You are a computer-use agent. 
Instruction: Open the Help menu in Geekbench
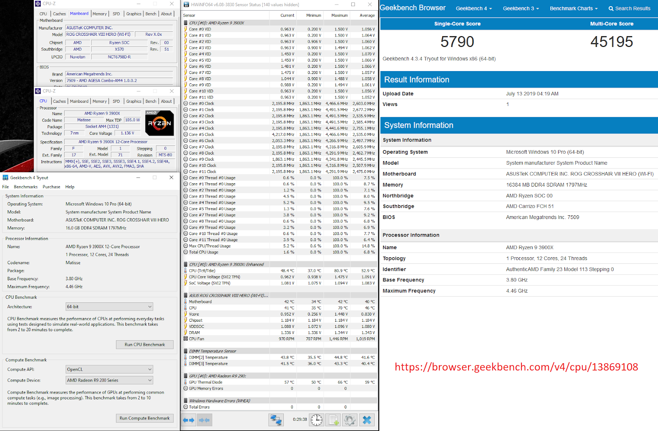(70, 187)
